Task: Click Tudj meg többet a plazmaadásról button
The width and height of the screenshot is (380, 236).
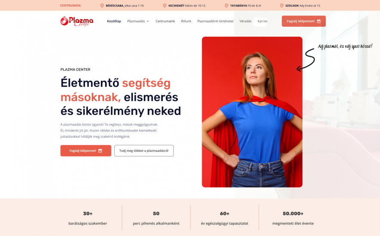Action: (x=144, y=150)
